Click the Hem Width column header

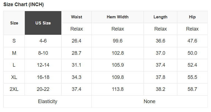118,17
